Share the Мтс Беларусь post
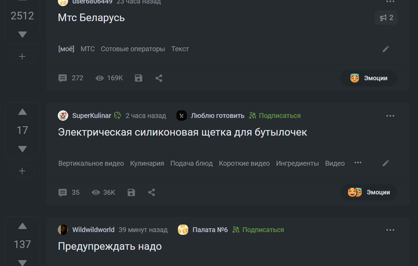The image size is (418, 266). tap(159, 78)
